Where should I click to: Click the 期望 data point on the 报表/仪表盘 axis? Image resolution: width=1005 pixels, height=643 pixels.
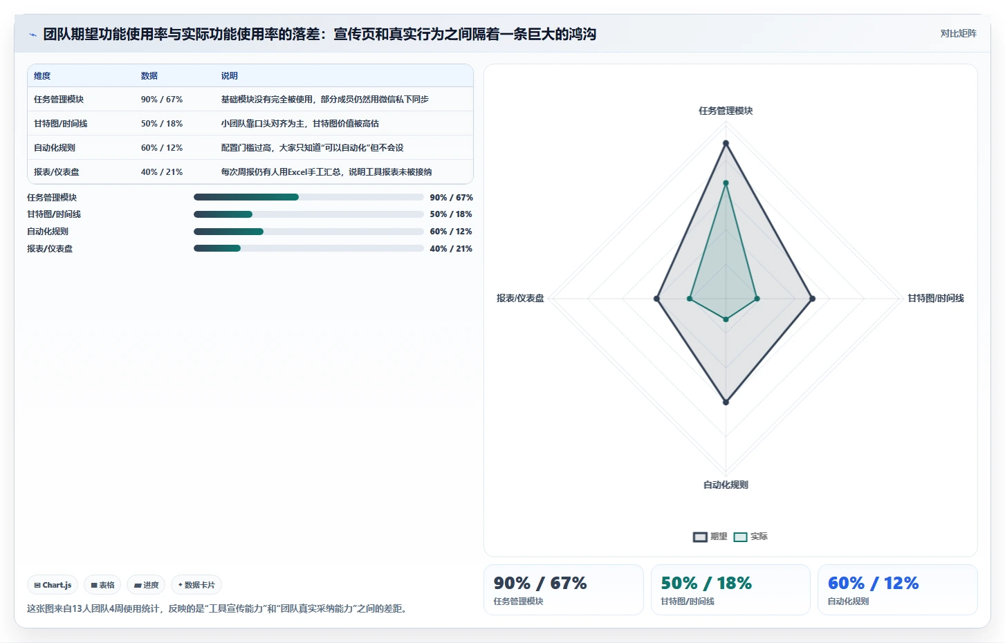tap(656, 299)
